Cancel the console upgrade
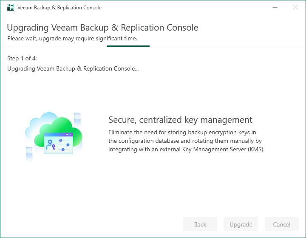The height and width of the screenshot is (238, 306). coord(282,224)
